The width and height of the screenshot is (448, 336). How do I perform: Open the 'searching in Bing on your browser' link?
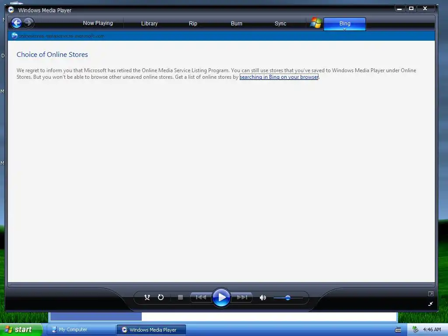click(x=279, y=77)
